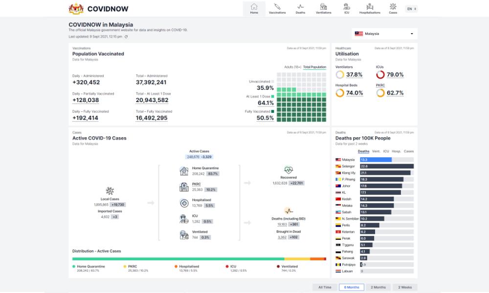Click the Selangor bar in deaths chart
The height and width of the screenshot is (293, 489).
[386, 167]
